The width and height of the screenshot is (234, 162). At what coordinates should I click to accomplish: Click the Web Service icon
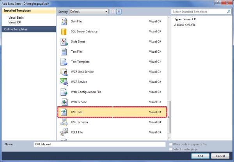(x=64, y=102)
